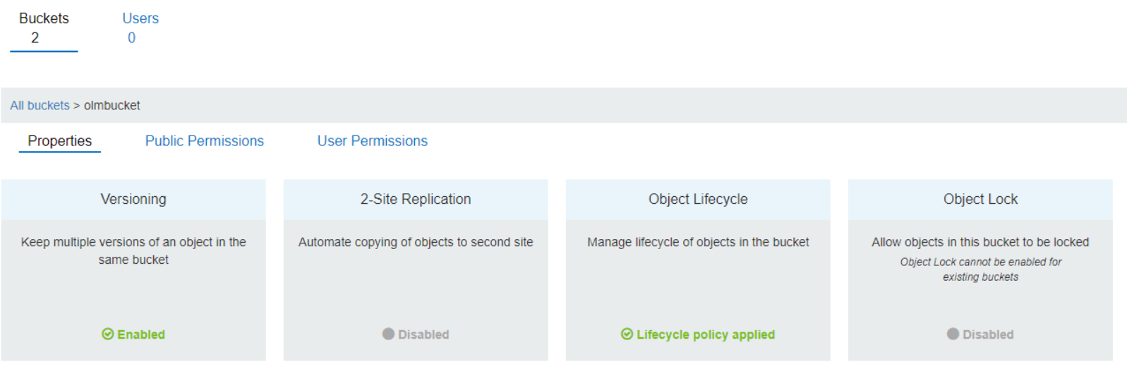The width and height of the screenshot is (1127, 381).
Task: Switch to the User Permissions tab
Action: coord(372,141)
